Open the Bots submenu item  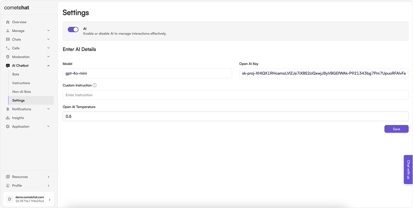pos(16,74)
